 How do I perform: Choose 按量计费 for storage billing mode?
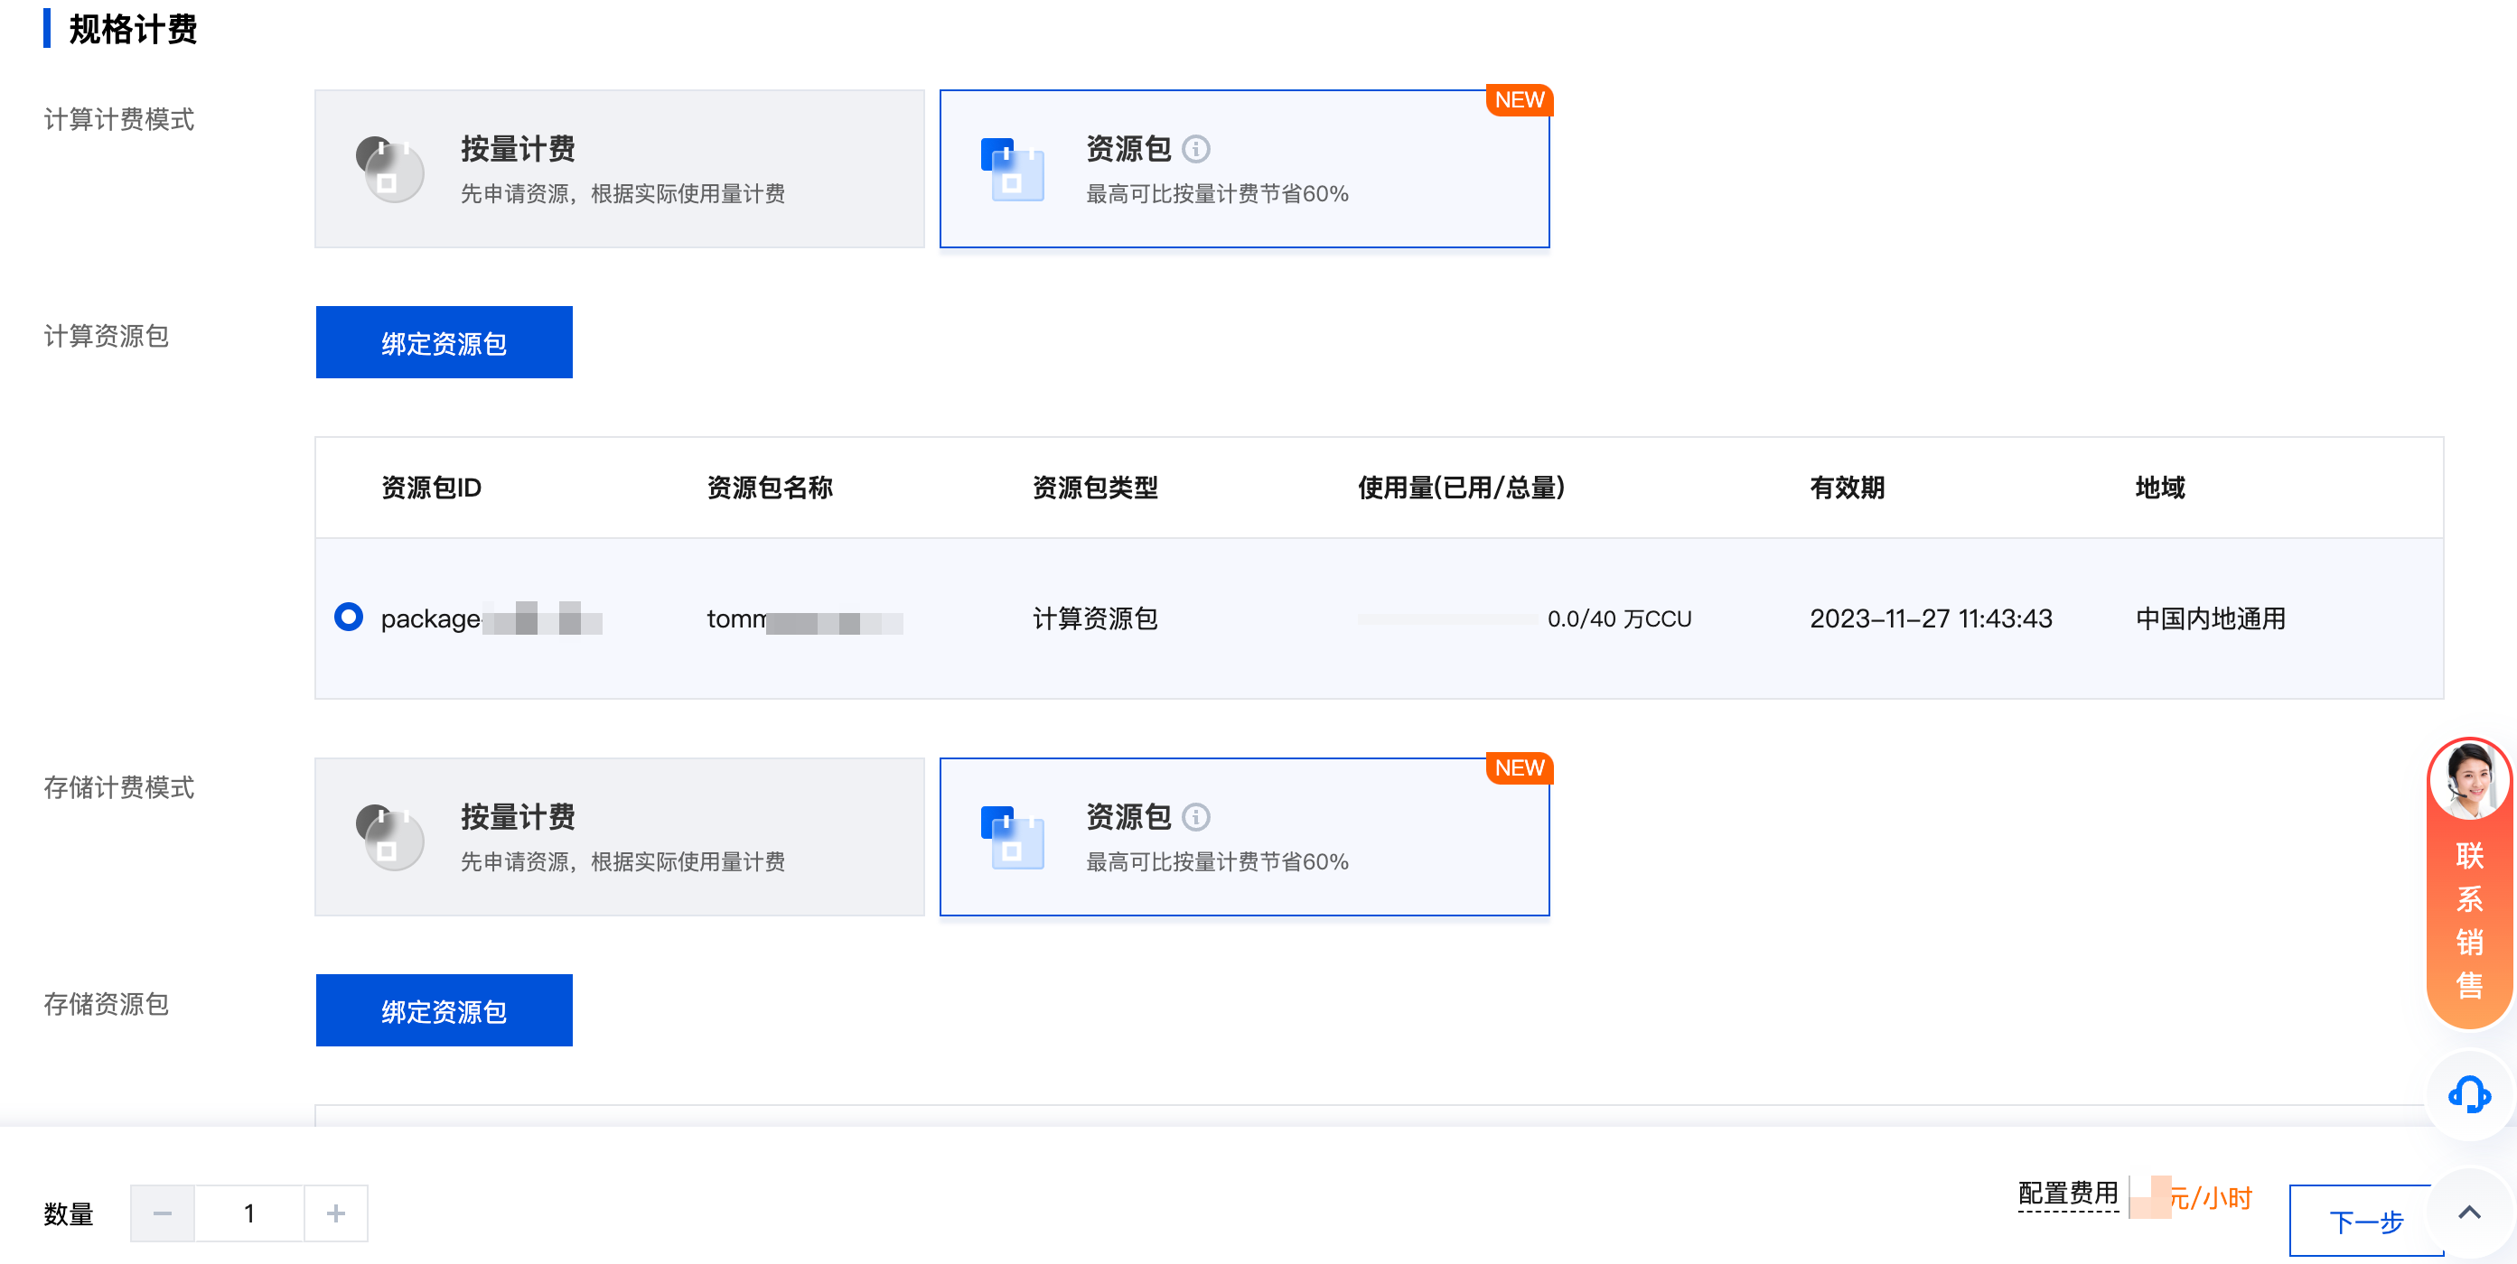(x=619, y=837)
